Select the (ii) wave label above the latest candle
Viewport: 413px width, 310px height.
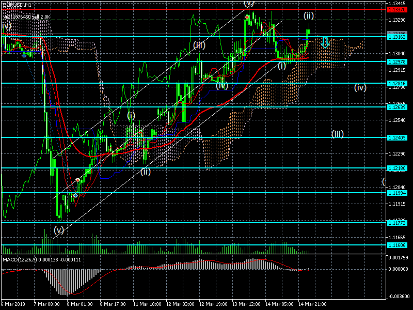(x=309, y=16)
